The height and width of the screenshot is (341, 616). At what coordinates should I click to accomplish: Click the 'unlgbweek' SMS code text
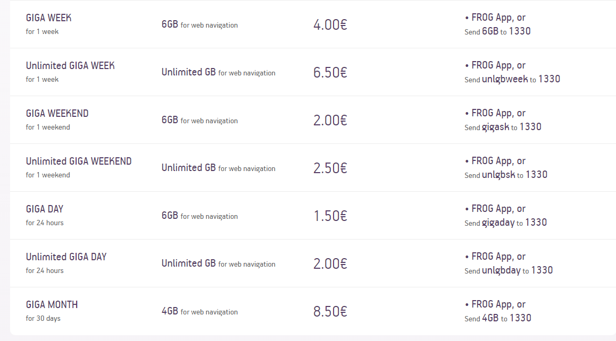(505, 79)
